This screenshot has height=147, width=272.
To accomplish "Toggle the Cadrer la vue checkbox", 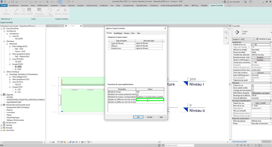I will click(x=253, y=86).
